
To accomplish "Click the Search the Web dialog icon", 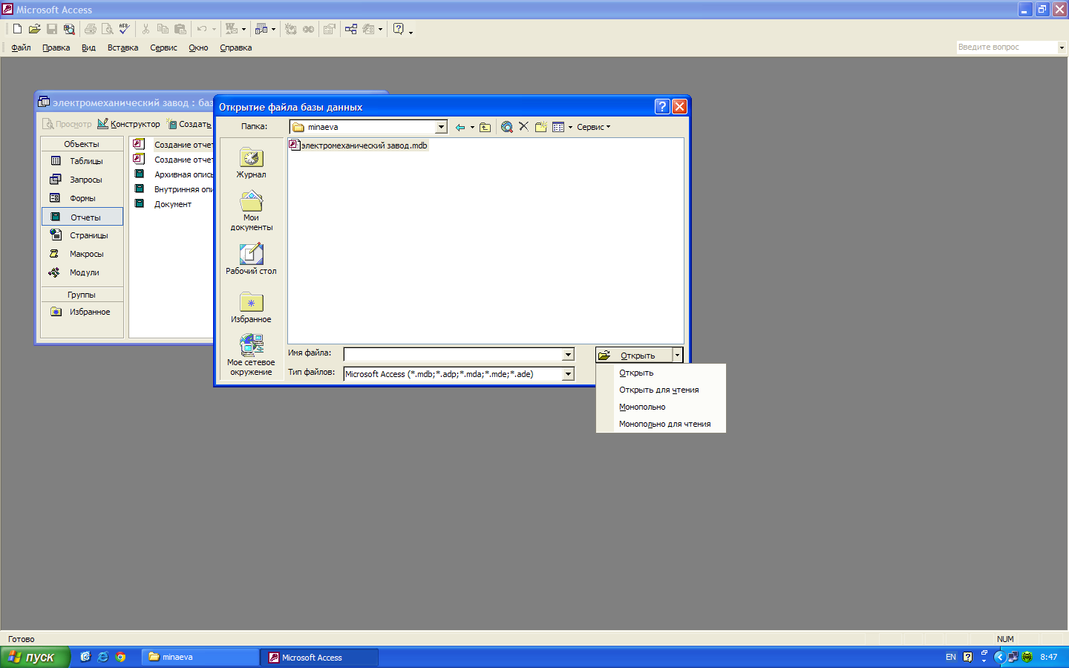I will coord(506,127).
